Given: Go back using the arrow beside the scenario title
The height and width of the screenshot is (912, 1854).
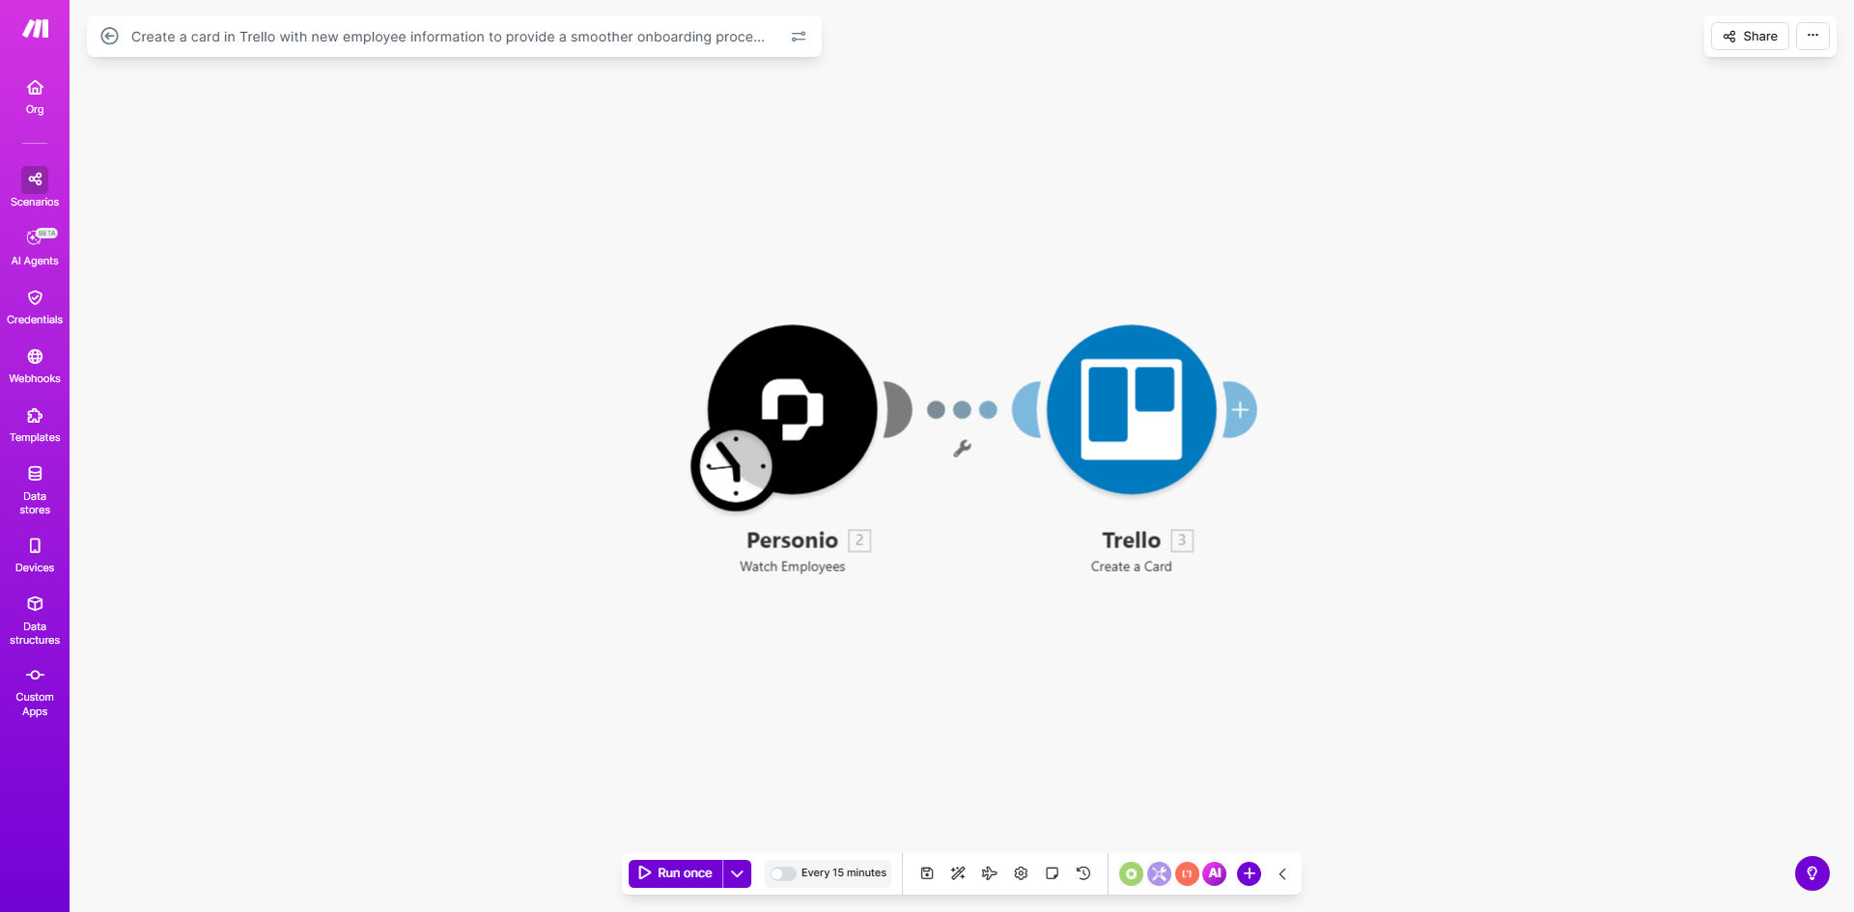Looking at the screenshot, I should tap(110, 37).
